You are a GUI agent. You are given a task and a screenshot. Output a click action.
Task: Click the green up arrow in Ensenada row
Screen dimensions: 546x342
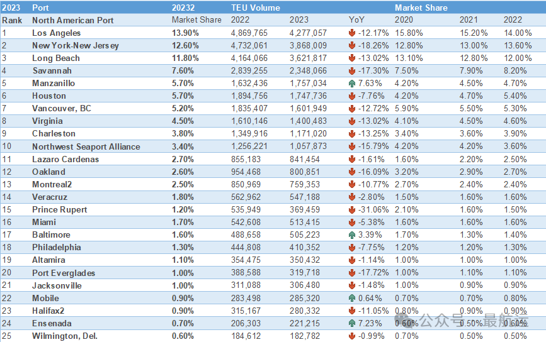click(x=351, y=323)
